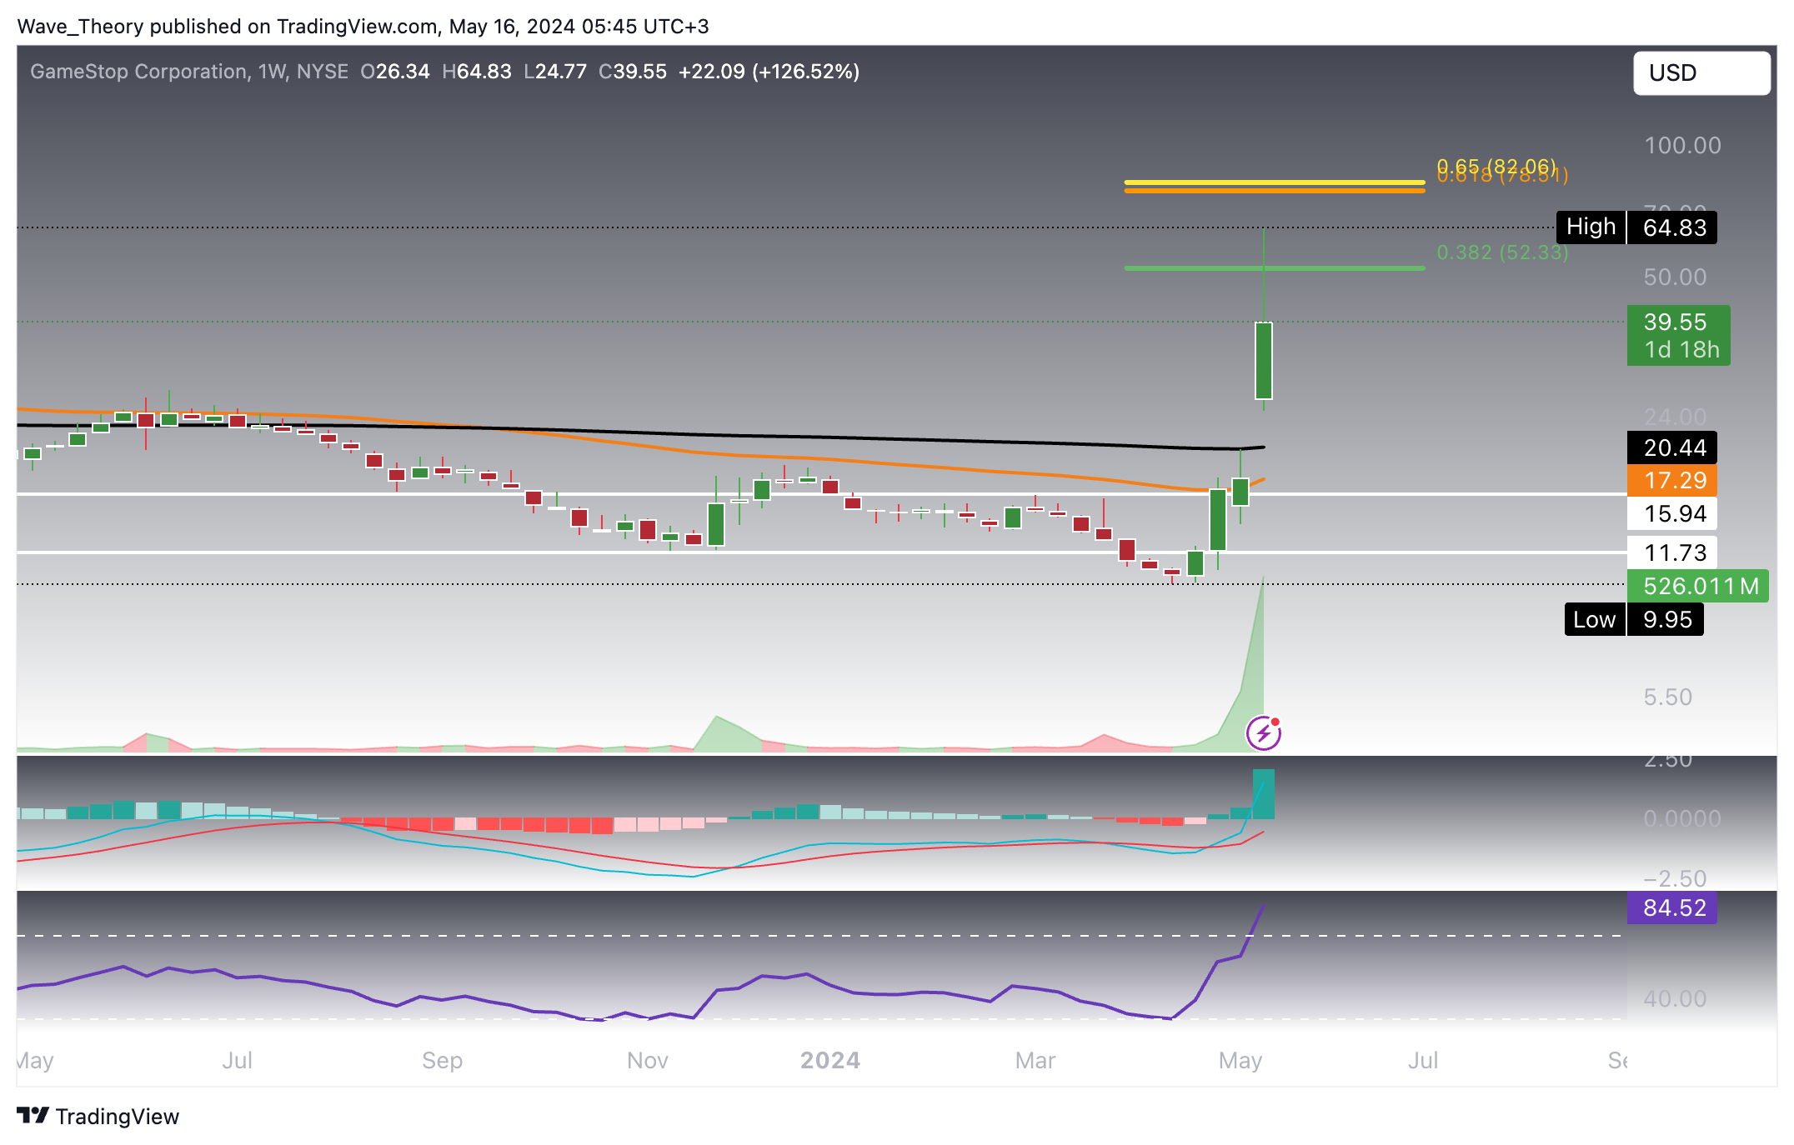Click the '1W' timeframe label to change interval
Image resolution: width=1794 pixels, height=1145 pixels.
[271, 72]
